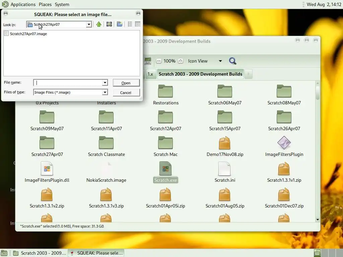Expand the Look in folder dropdown

click(89, 24)
